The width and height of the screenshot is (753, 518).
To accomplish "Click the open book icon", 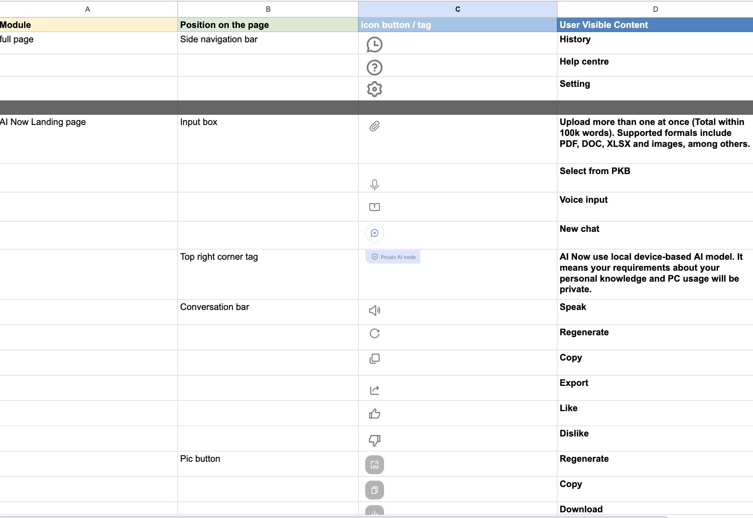I will click(x=374, y=207).
